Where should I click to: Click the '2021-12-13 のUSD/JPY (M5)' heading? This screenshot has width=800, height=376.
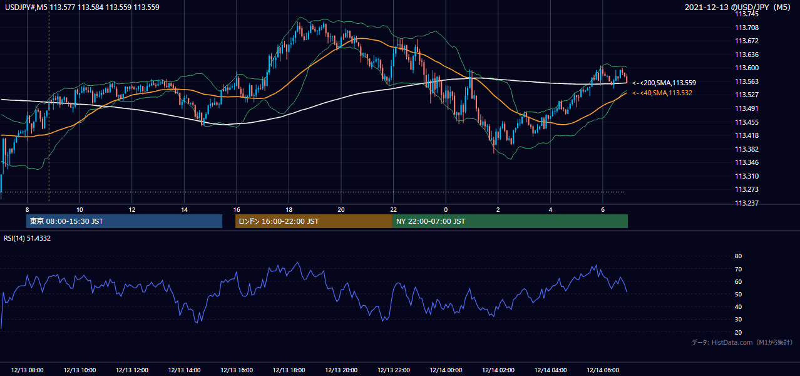[739, 8]
